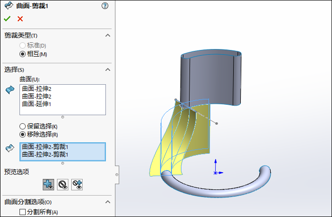Viewport: 332px width, 217px height.
Task: Select second 曲面-拉伸2 entry in surfaces list
Action: 37,96
